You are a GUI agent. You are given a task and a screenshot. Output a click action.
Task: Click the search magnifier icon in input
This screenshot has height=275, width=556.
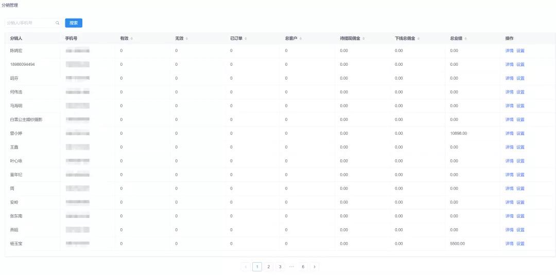coord(57,23)
